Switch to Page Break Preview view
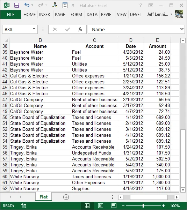The image size is (187, 210). [x=114, y=206]
